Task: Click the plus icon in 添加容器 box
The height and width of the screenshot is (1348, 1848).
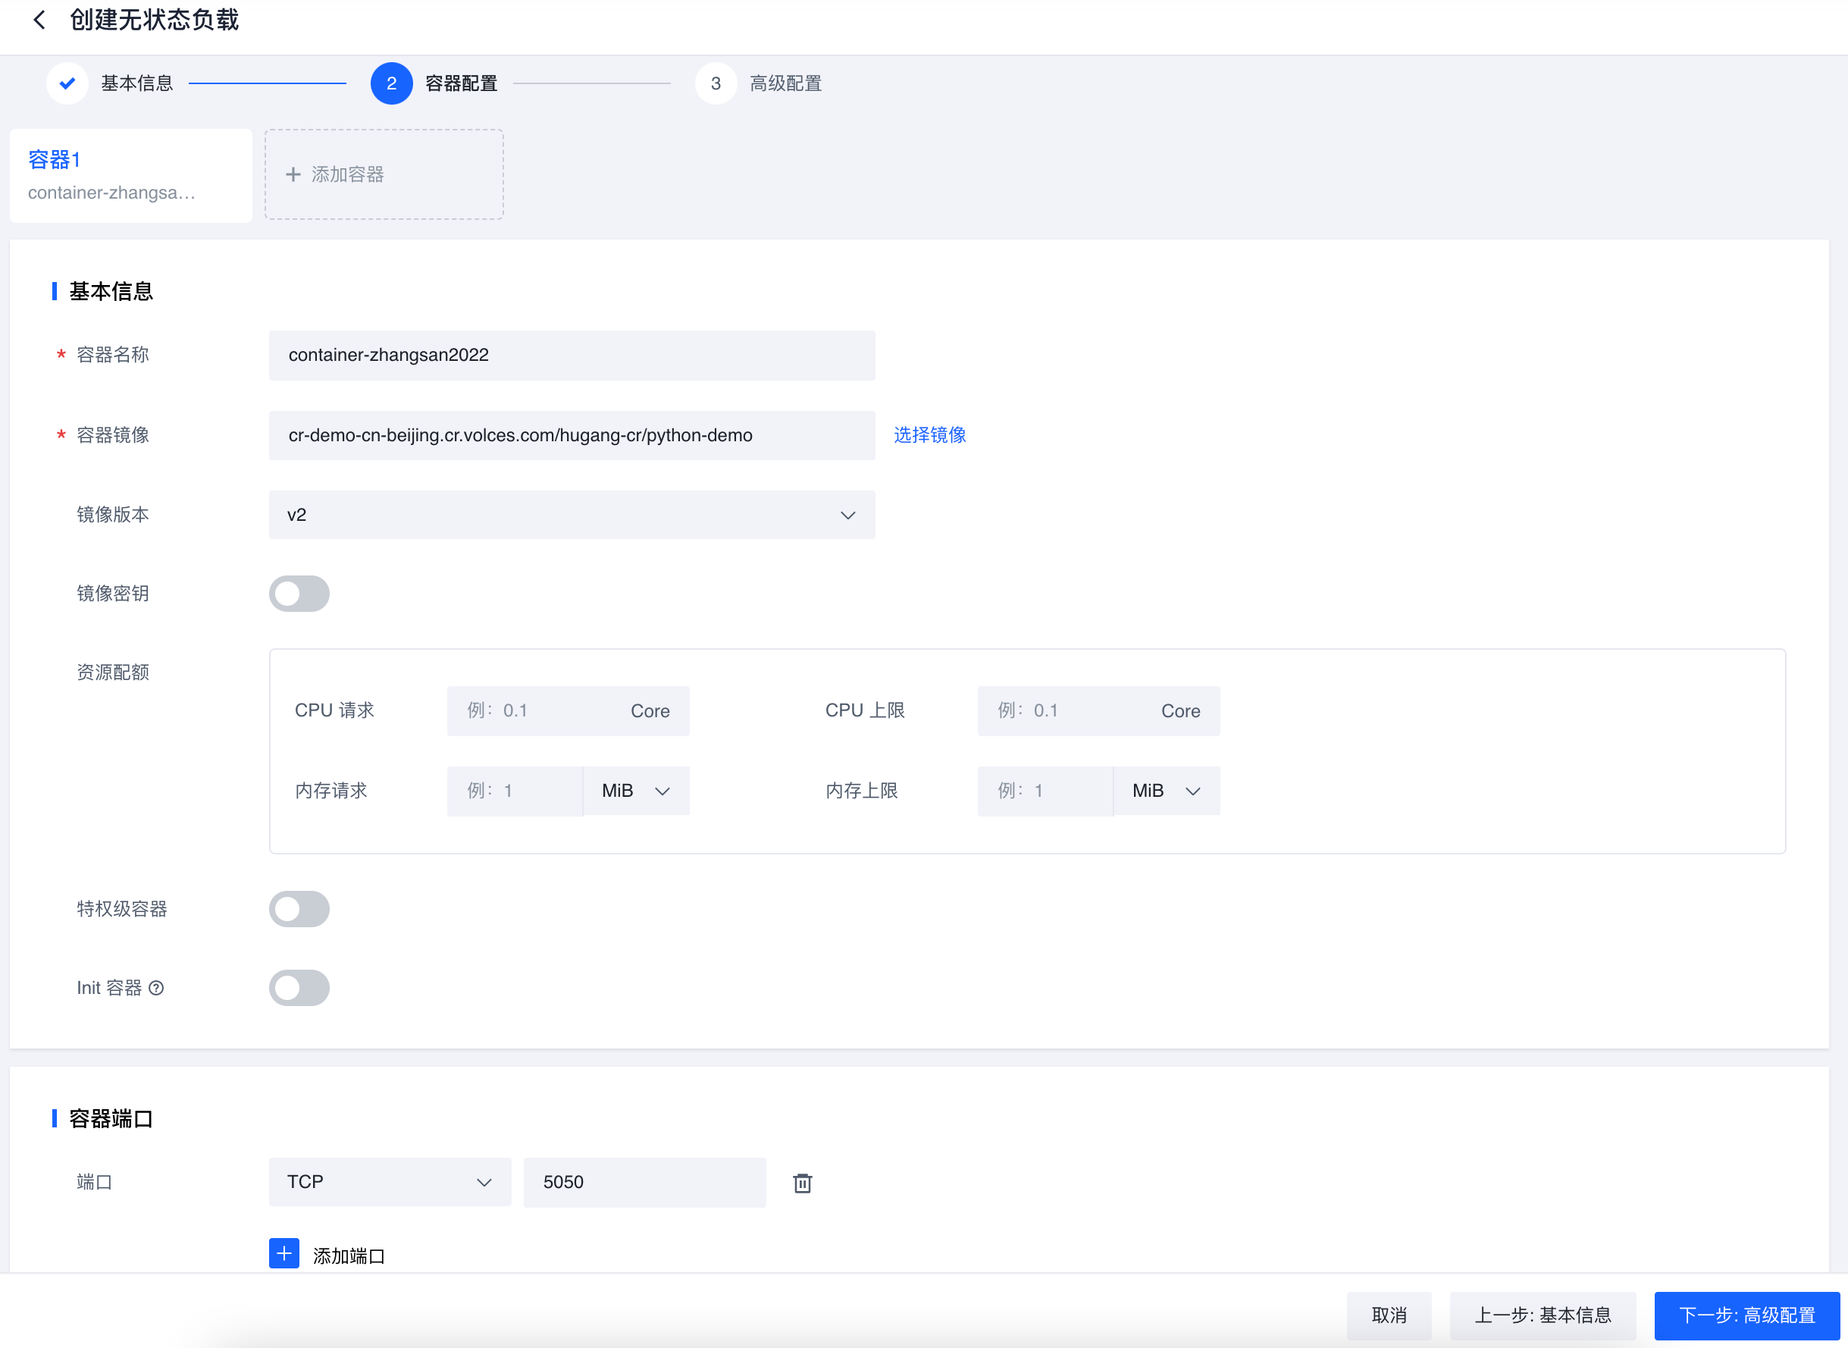Action: 293,174
